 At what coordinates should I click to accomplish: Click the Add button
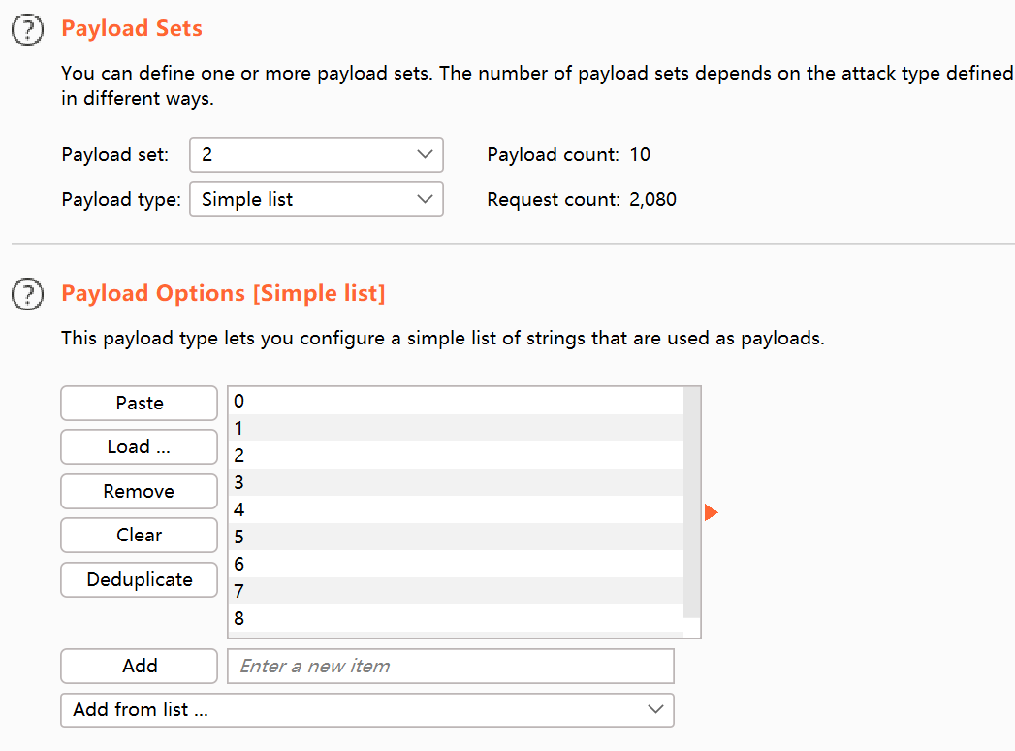pos(139,667)
